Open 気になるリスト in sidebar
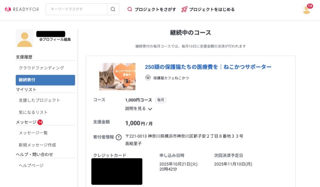Screen dimensions: 320x187 click(x=33, y=113)
